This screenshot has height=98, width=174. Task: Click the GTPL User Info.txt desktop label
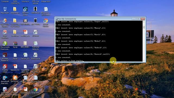[36, 2]
